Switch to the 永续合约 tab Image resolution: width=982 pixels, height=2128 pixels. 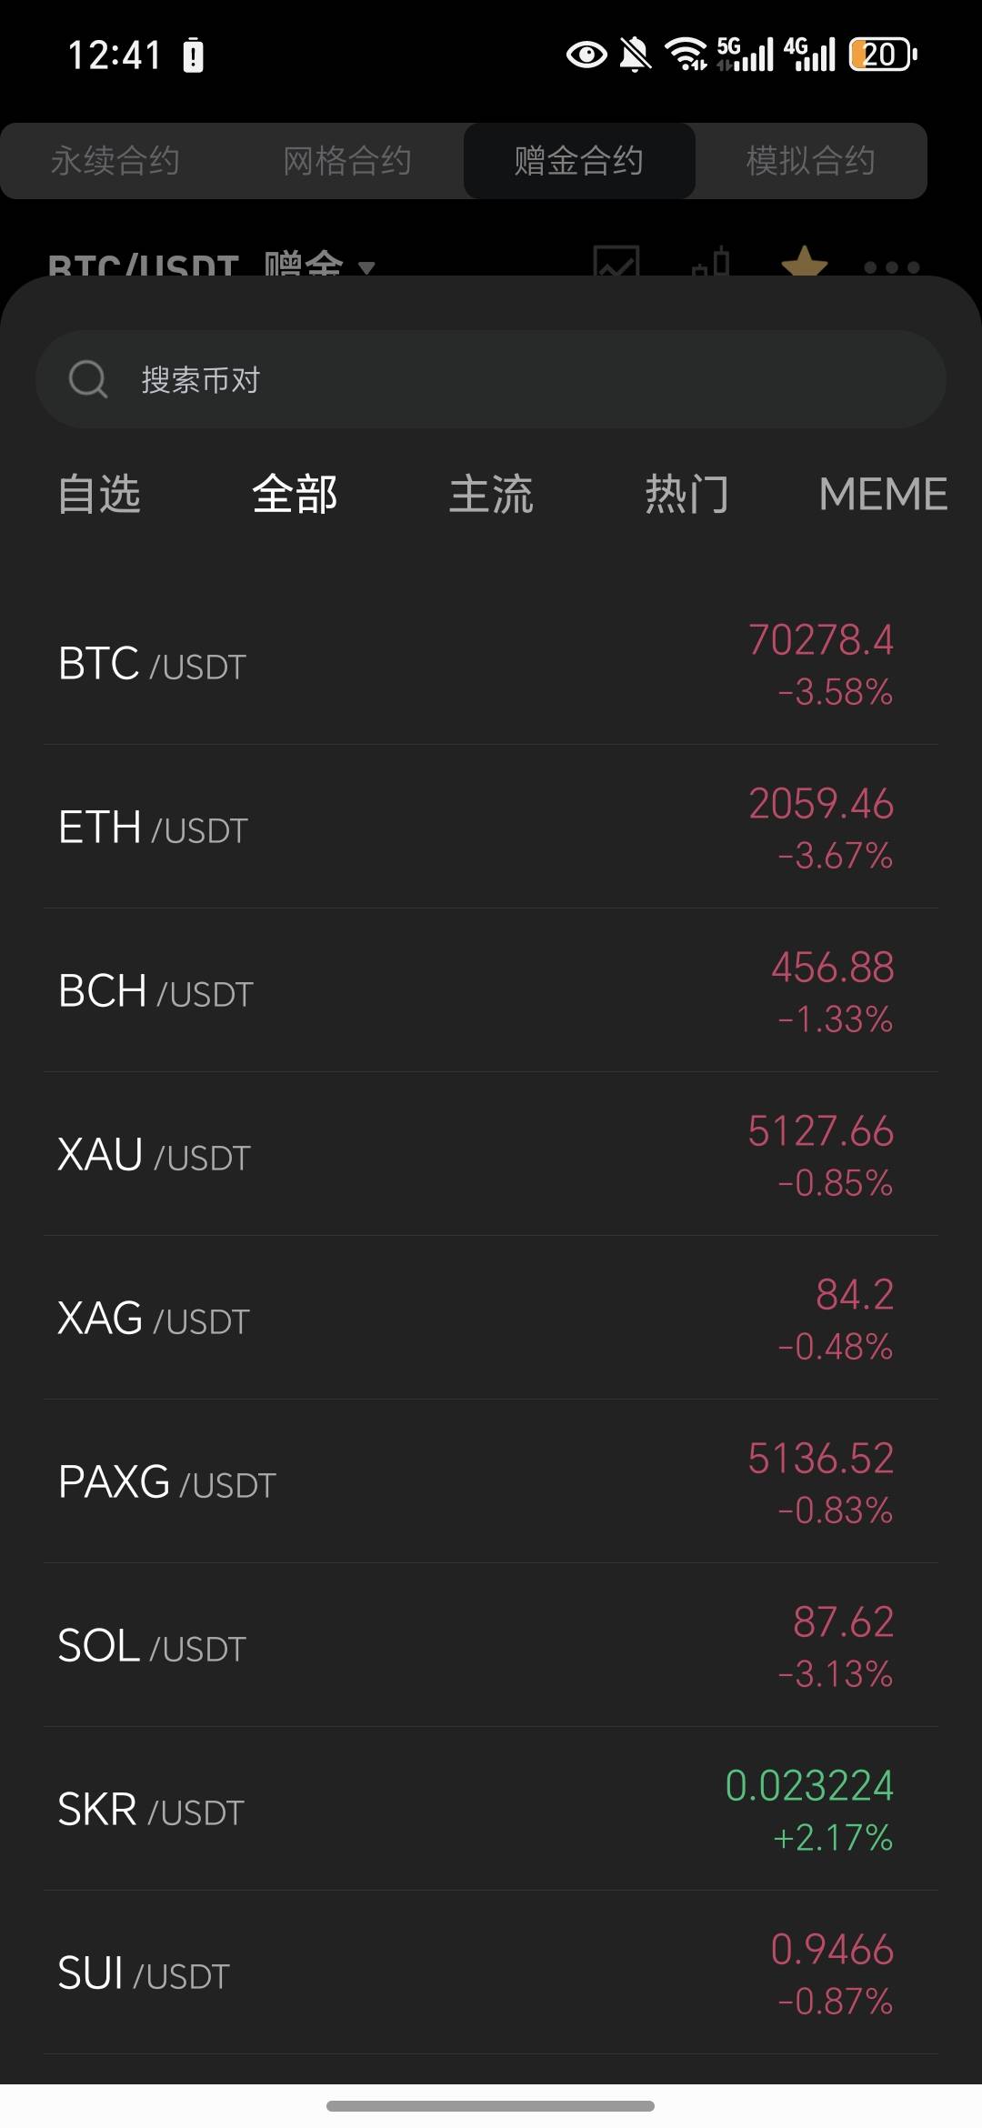[115, 161]
